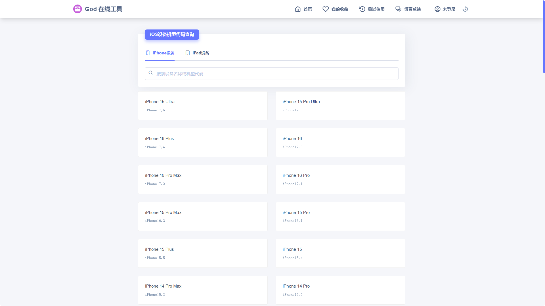Viewport: 545px width, 306px height.
Task: Click the home icon next to 首页
Action: coord(298,9)
